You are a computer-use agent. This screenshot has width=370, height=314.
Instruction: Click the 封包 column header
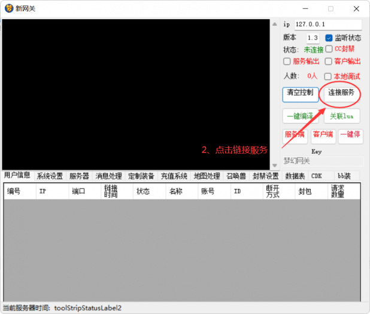click(x=311, y=191)
